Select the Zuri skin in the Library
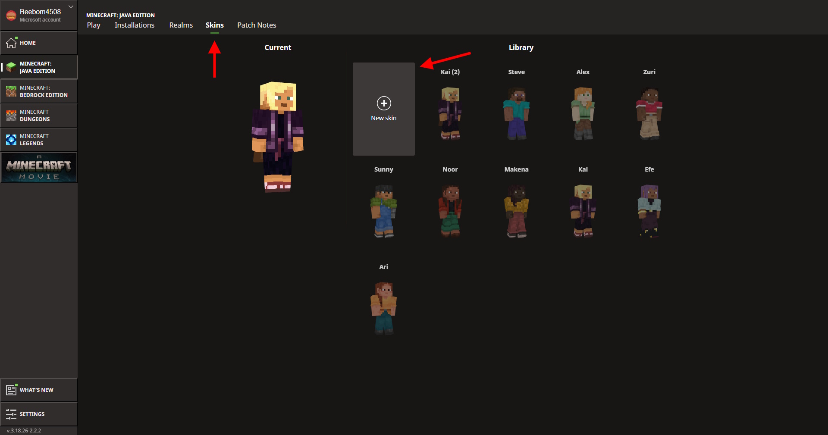828x435 pixels. pyautogui.click(x=649, y=113)
